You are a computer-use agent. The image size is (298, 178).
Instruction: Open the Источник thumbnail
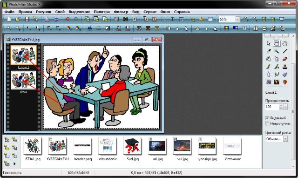point(232,146)
